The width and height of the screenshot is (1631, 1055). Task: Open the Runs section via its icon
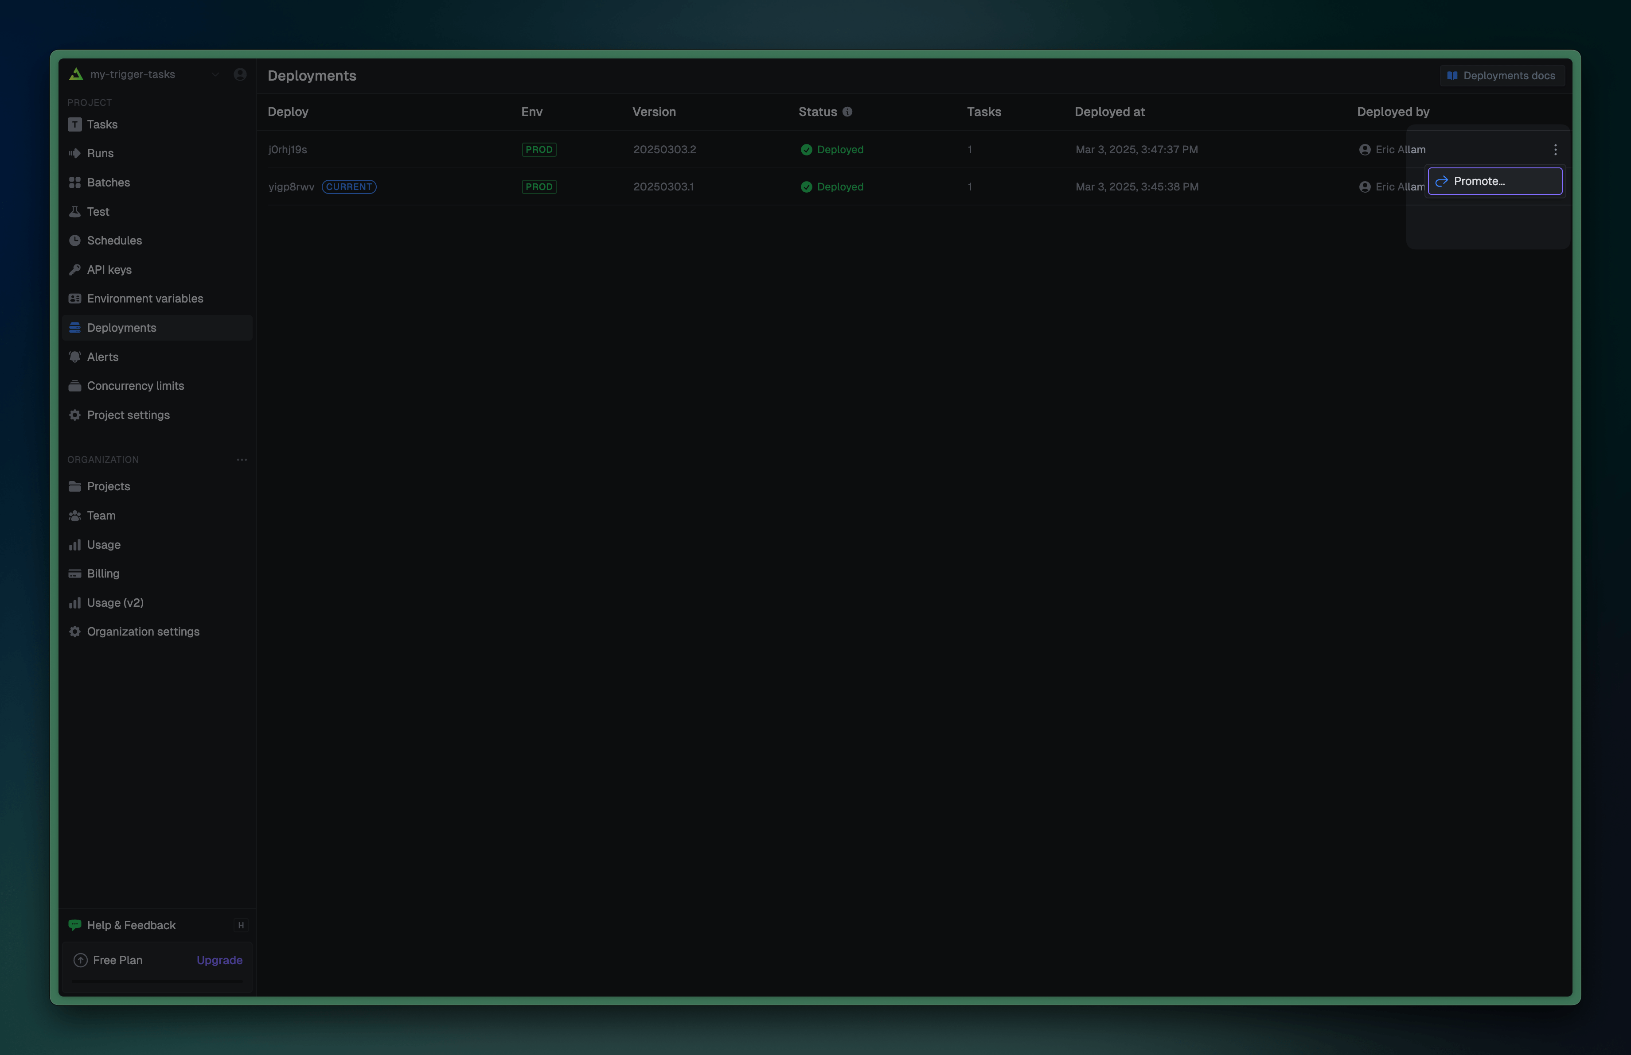75,153
